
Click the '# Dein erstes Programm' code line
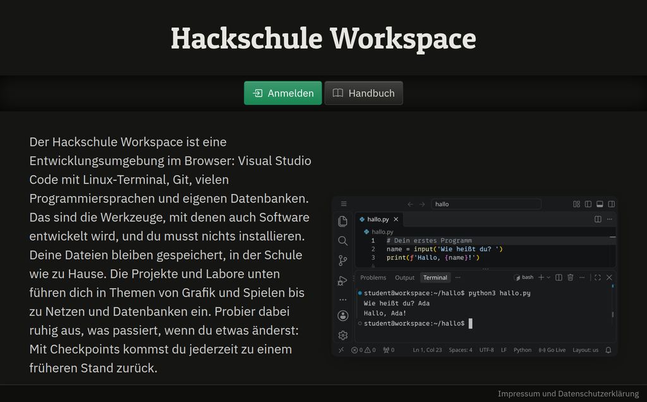pos(429,240)
